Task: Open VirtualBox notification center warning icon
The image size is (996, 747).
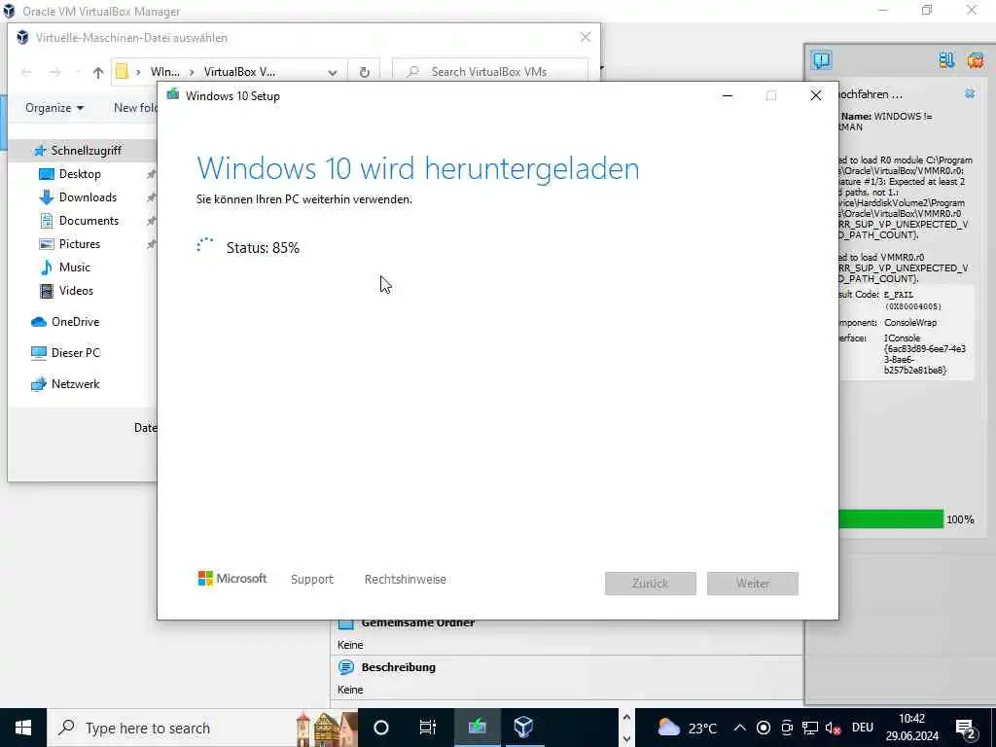Action: 821,60
